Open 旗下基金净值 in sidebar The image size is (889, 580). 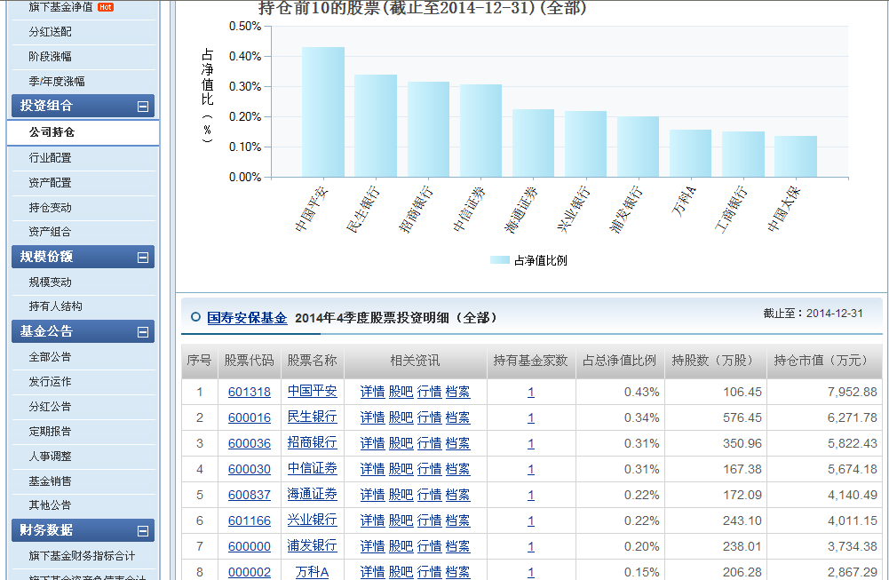[x=60, y=7]
